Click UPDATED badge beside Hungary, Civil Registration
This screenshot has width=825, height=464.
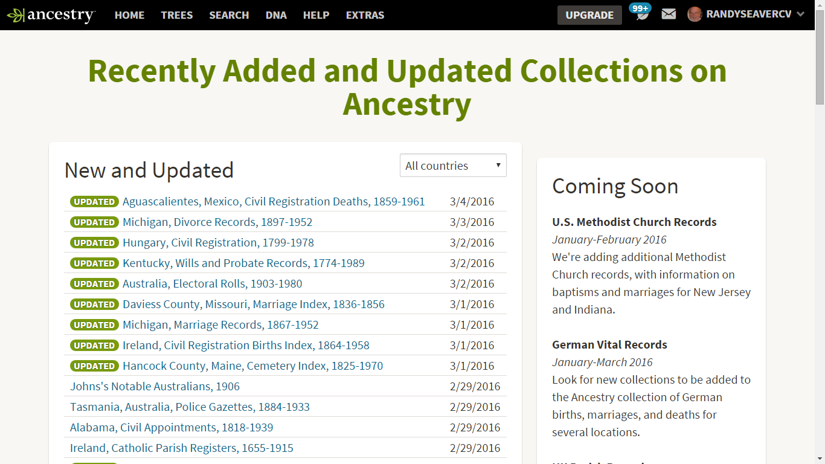tap(94, 243)
